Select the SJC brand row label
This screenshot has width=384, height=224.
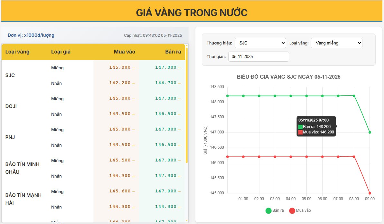coord(10,75)
